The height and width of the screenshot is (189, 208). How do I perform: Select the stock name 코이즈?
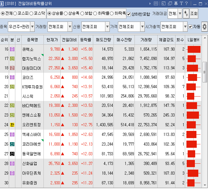pos(28,77)
